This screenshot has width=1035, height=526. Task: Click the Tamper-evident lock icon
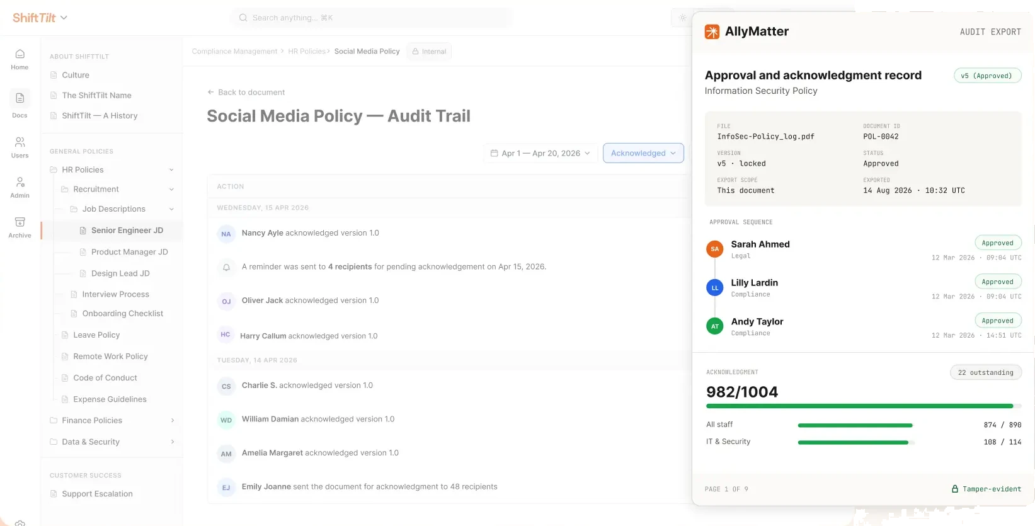click(x=955, y=489)
